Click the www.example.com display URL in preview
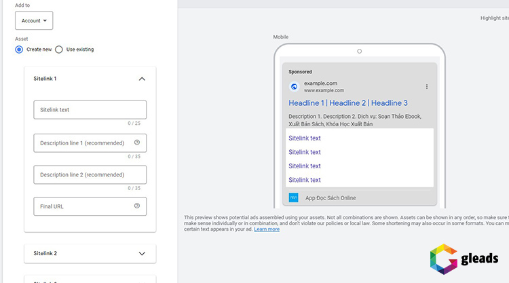The width and height of the screenshot is (509, 283). (x=324, y=90)
